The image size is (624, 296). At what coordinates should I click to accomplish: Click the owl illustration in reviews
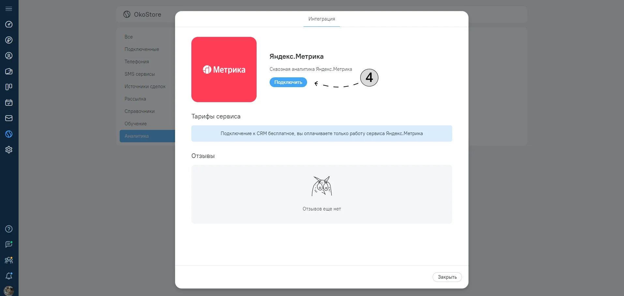click(x=322, y=186)
